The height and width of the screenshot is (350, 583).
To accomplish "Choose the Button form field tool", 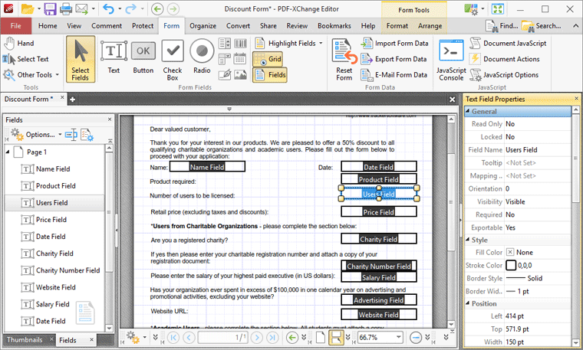I will click(143, 57).
